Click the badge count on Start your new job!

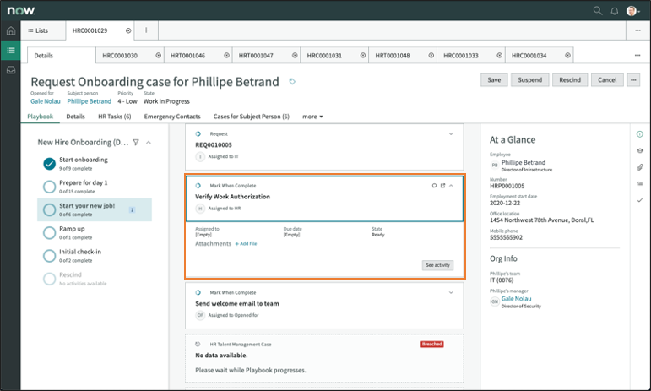coord(132,210)
